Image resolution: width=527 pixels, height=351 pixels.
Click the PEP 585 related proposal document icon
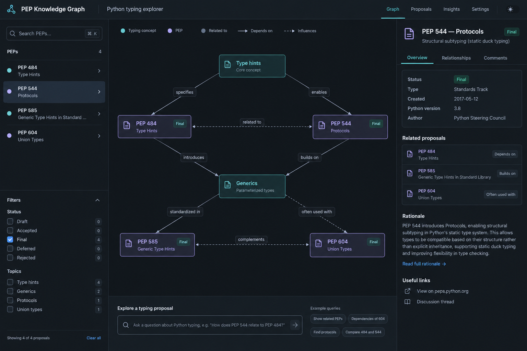pos(410,173)
